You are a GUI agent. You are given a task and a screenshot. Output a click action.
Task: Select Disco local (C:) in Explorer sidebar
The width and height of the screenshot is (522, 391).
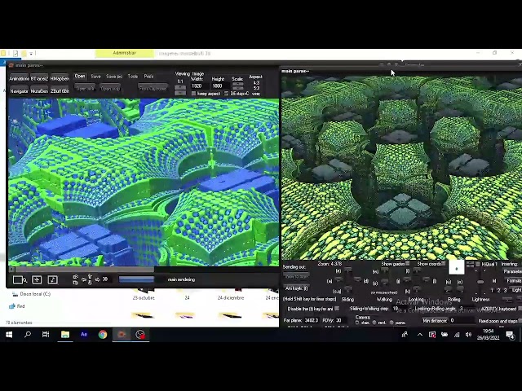click(x=31, y=294)
